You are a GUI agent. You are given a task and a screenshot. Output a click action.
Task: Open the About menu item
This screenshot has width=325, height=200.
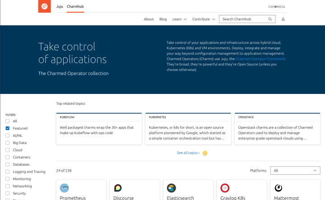tap(149, 19)
